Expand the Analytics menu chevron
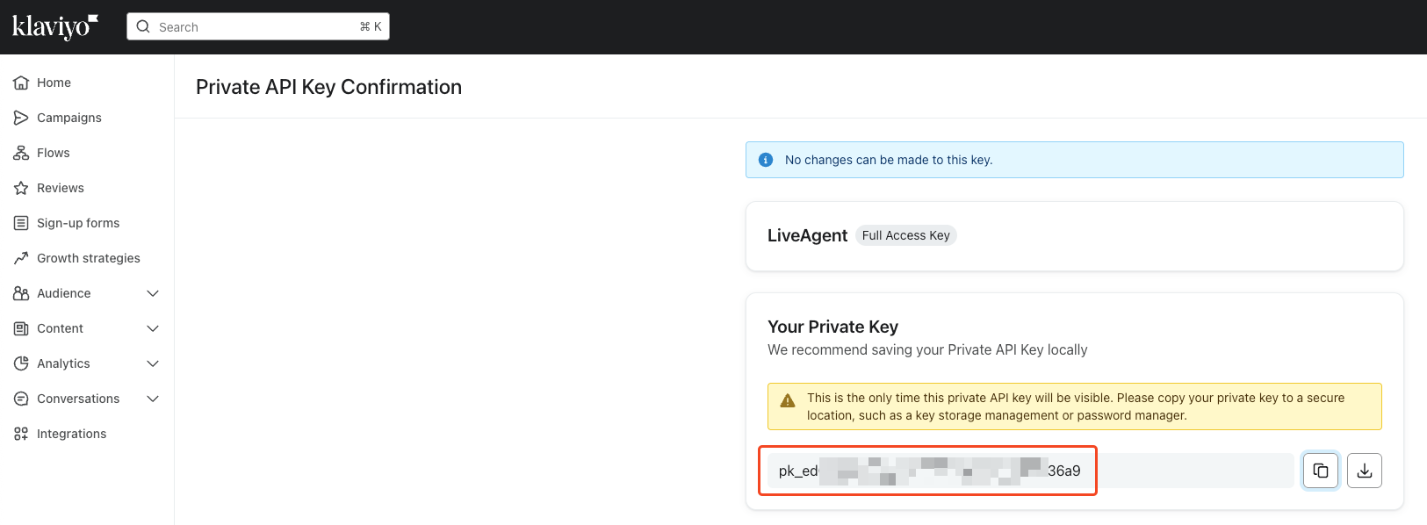Viewport: 1427px width, 525px height. point(153,363)
